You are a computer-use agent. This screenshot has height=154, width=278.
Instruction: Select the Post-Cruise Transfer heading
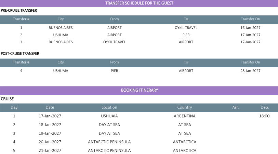coord(20,54)
